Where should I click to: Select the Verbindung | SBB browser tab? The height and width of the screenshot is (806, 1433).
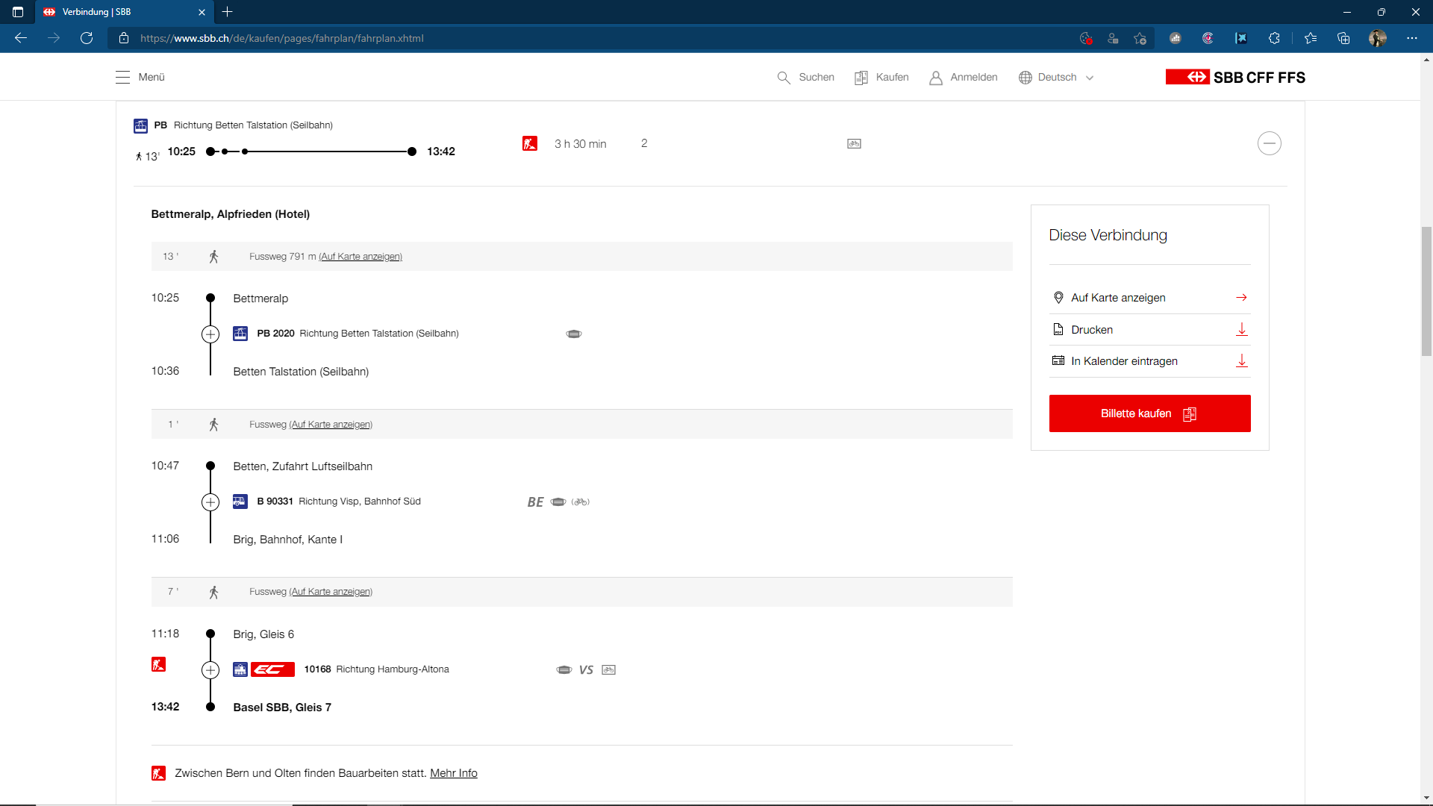pyautogui.click(x=124, y=12)
